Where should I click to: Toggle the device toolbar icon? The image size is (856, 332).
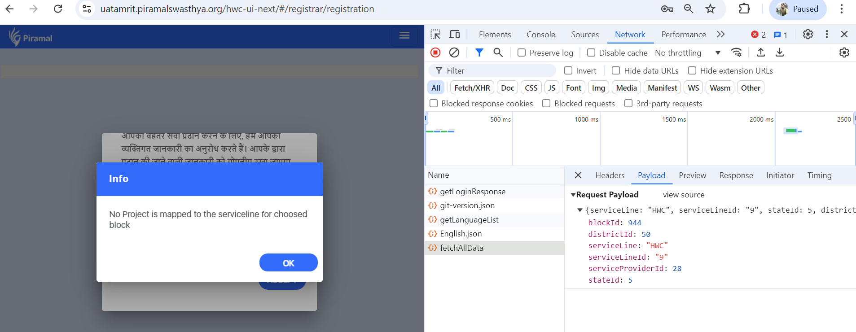(x=455, y=35)
